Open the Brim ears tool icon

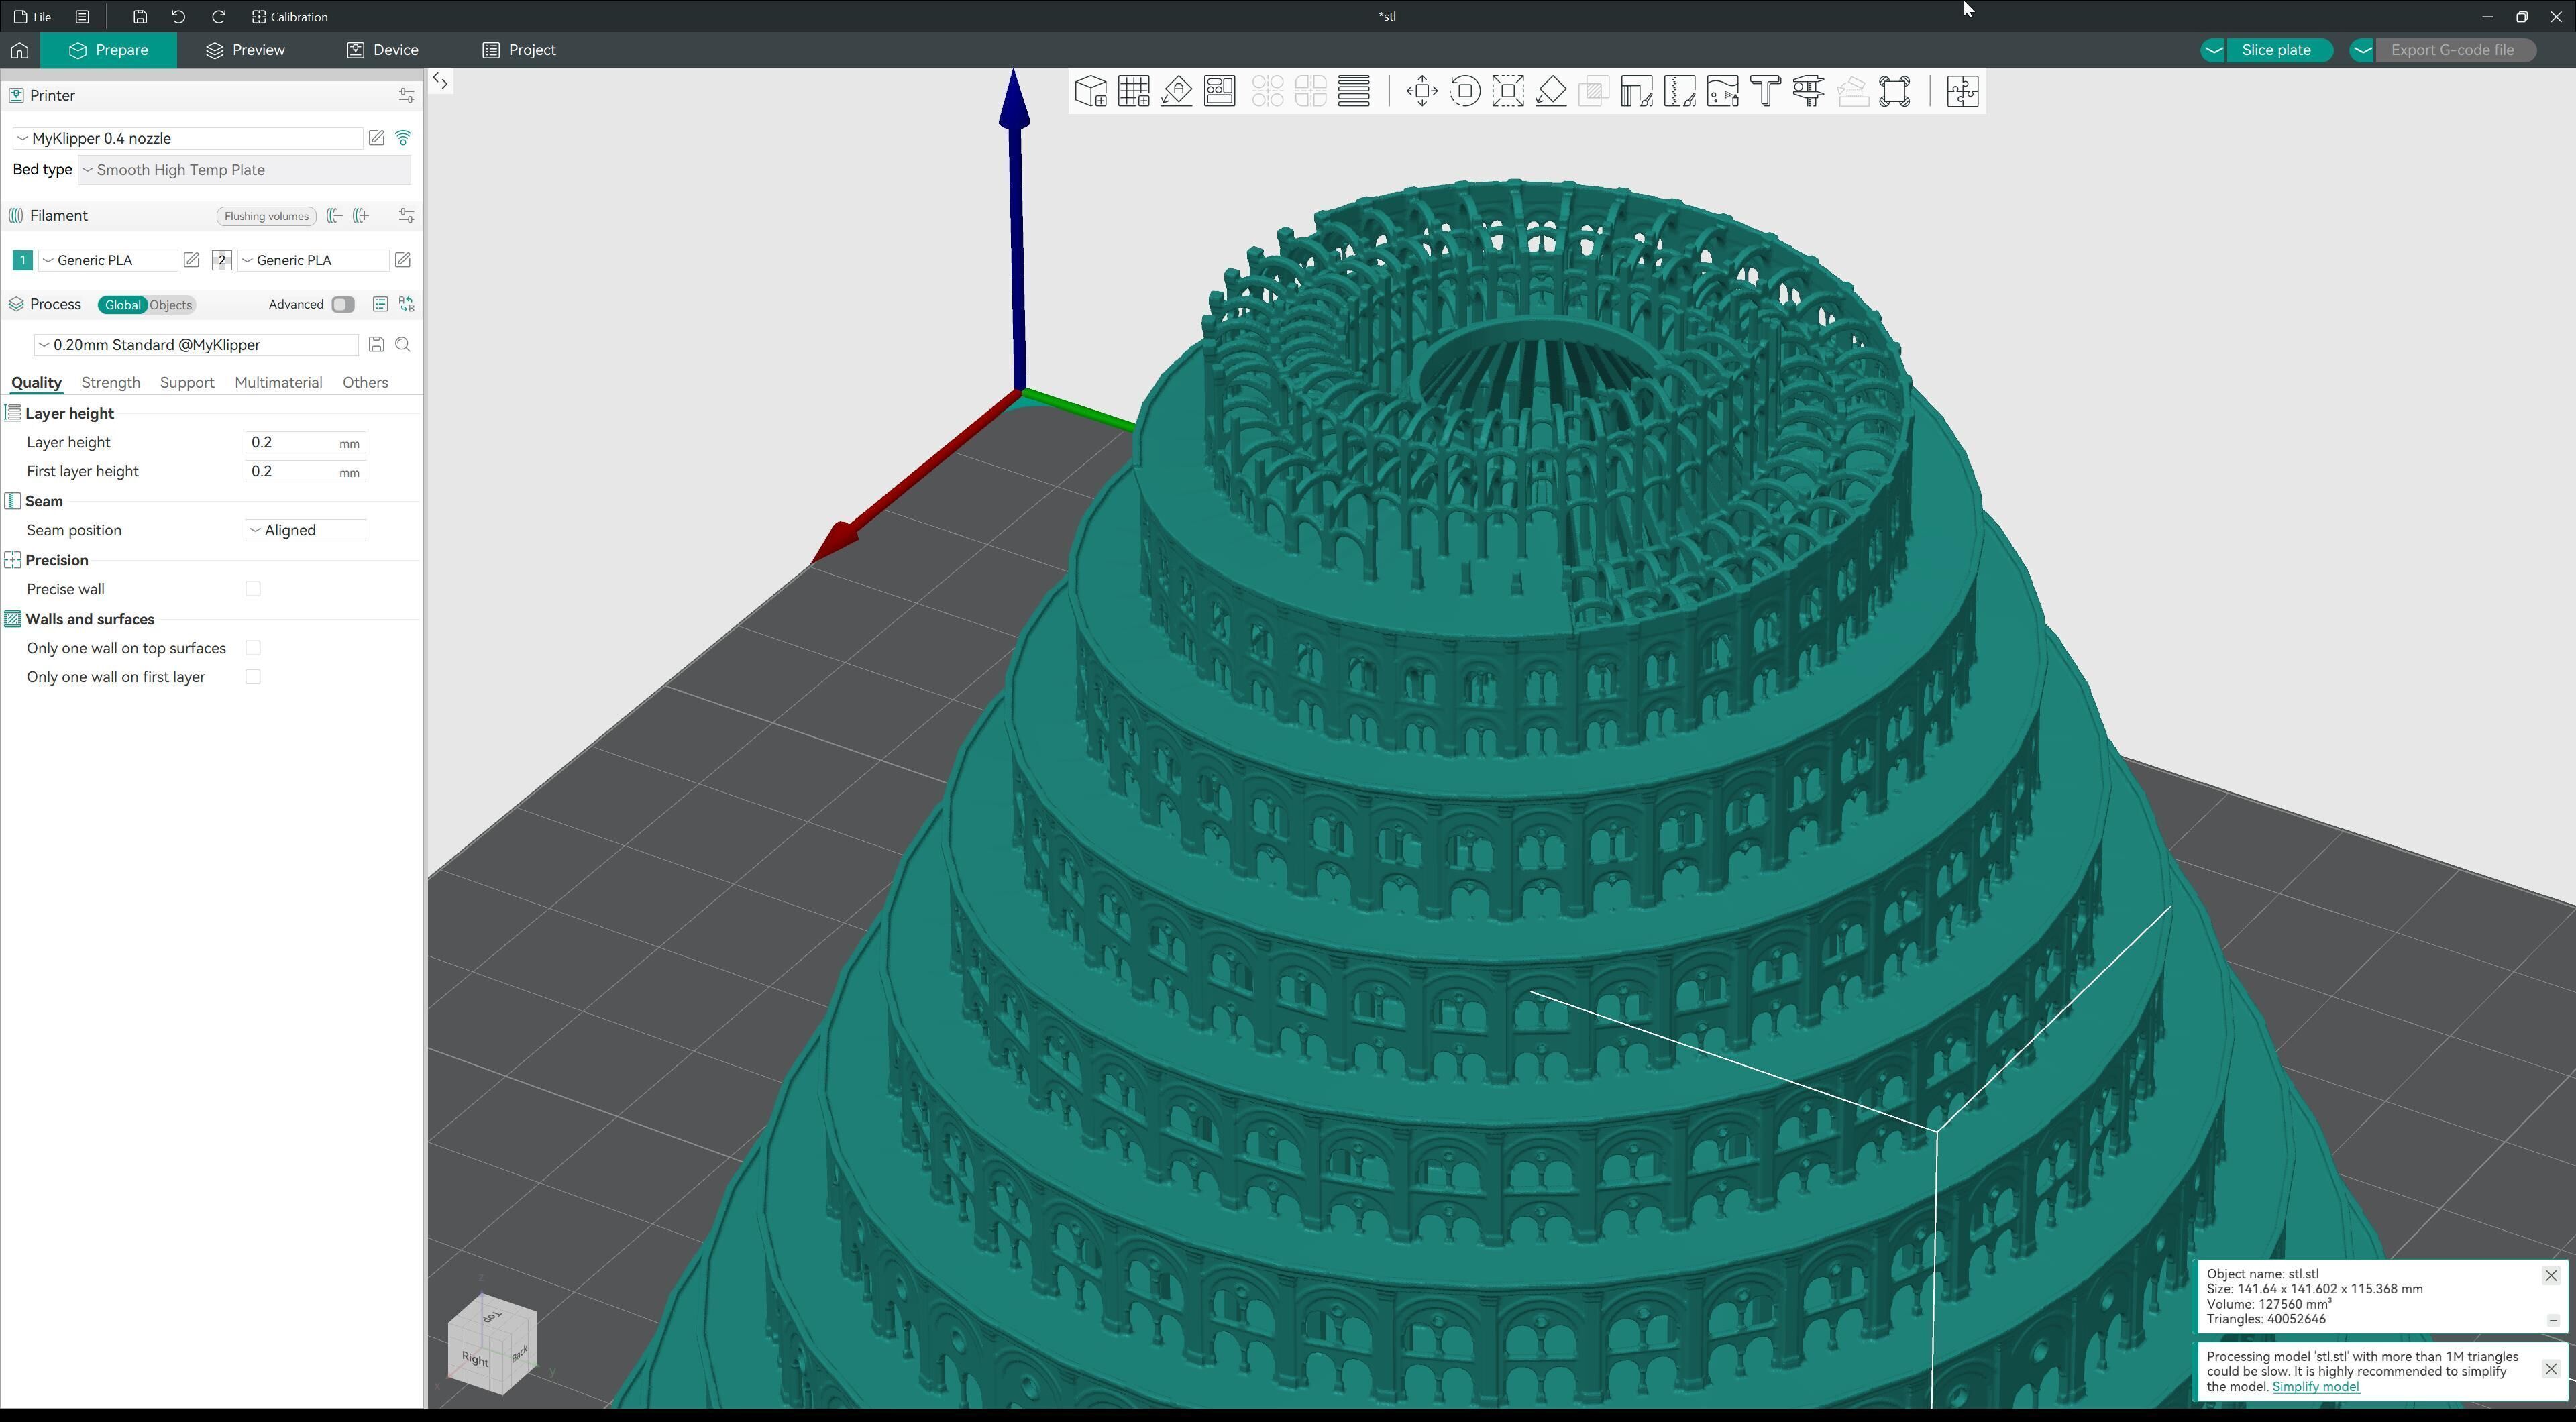click(x=1894, y=91)
